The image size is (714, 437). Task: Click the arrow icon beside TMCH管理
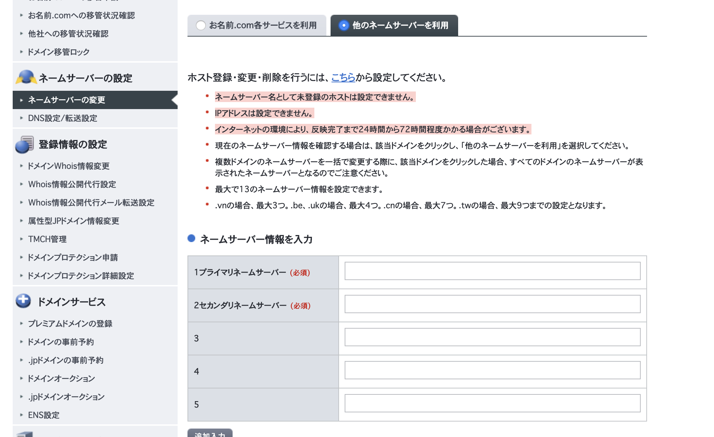pyautogui.click(x=22, y=239)
